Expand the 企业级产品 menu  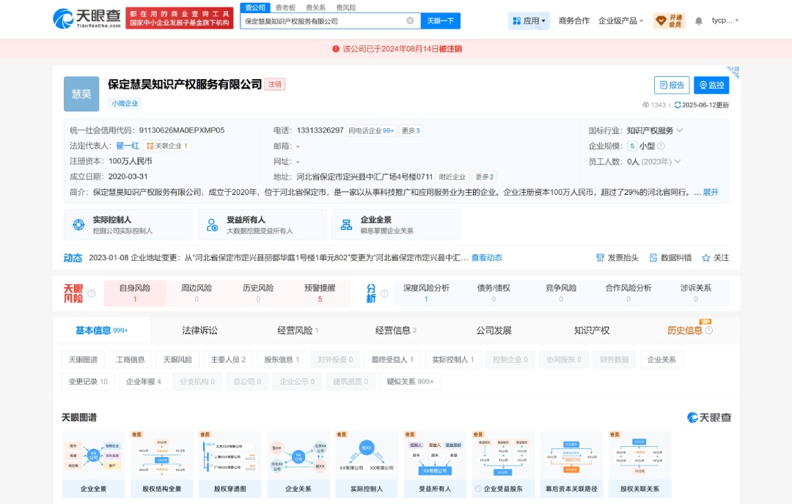620,21
